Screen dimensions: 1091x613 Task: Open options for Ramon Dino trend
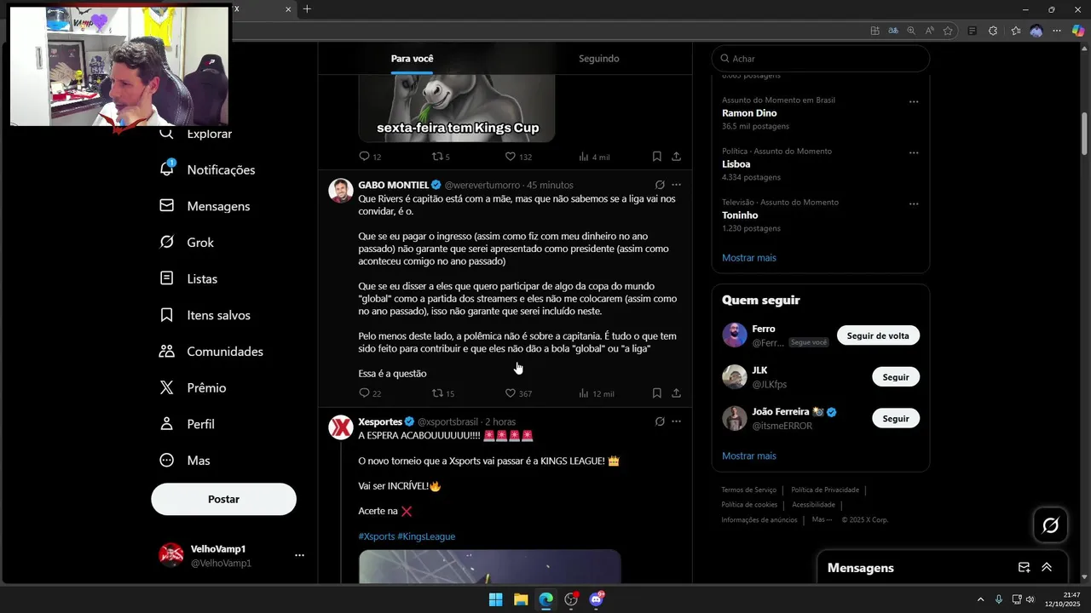point(914,101)
